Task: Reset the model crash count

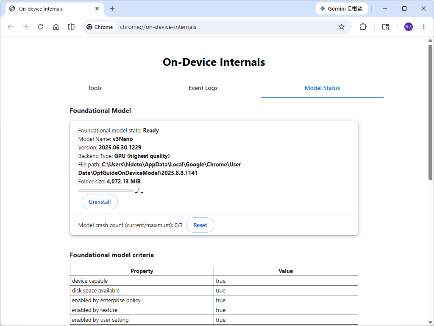Action: pos(200,225)
